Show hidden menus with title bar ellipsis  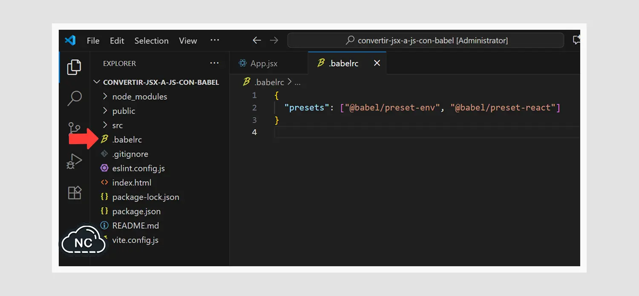tap(215, 40)
